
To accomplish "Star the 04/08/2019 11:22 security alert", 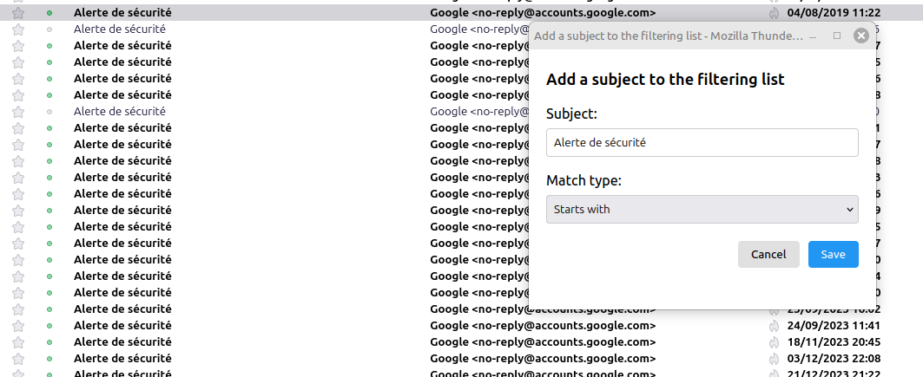I will [18, 12].
